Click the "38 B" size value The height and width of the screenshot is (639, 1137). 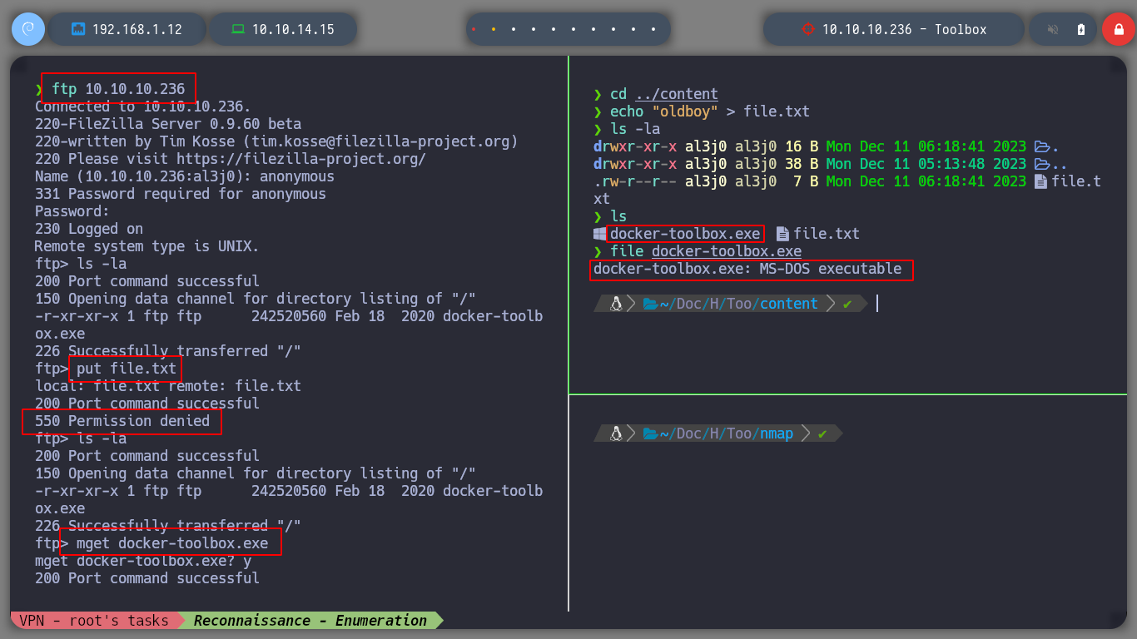pyautogui.click(x=802, y=164)
